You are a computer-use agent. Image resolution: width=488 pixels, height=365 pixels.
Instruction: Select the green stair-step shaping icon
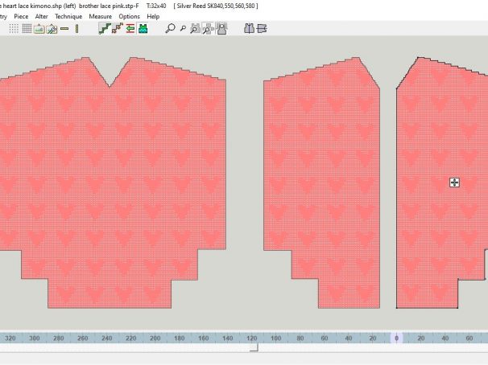click(103, 28)
